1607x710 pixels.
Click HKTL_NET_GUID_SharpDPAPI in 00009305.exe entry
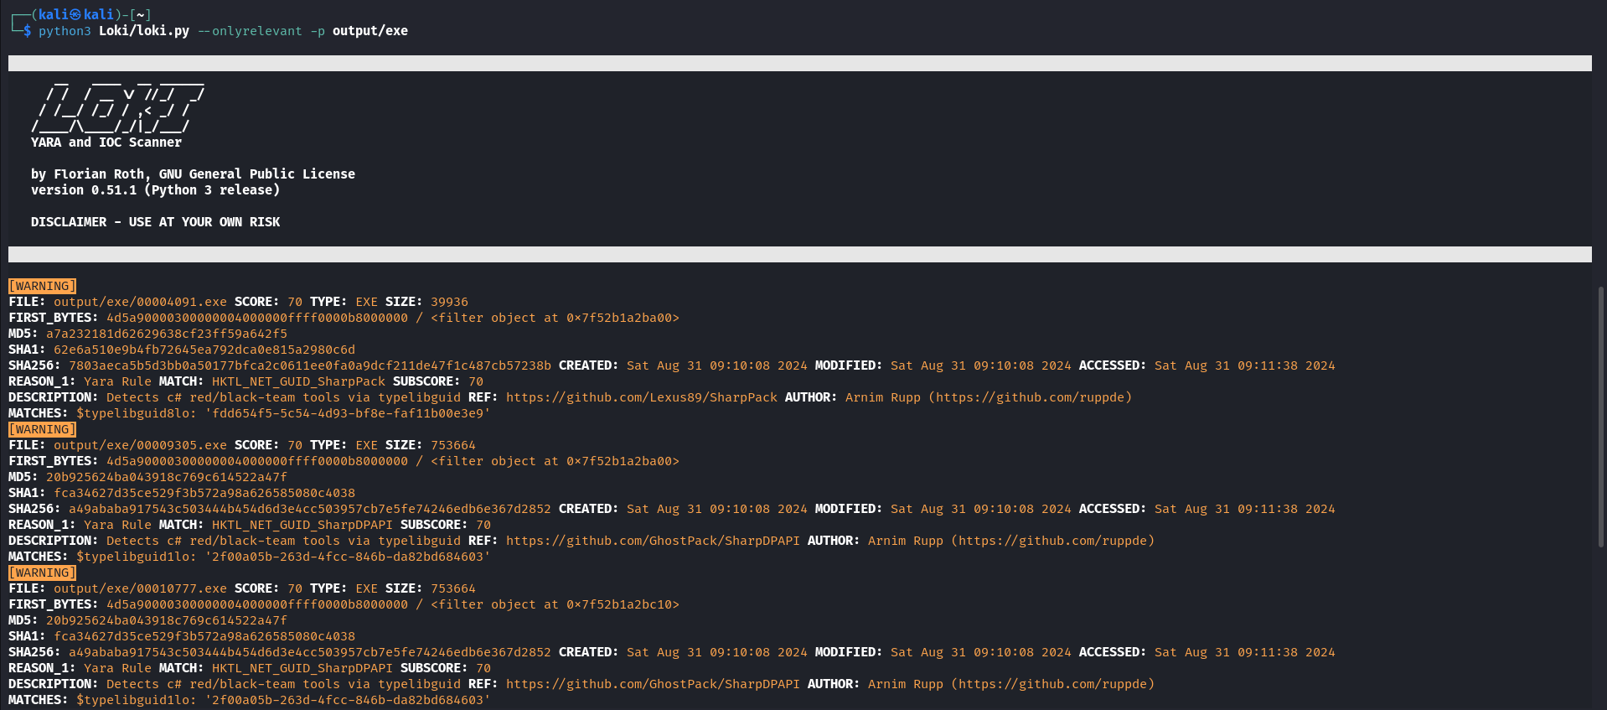pos(302,525)
